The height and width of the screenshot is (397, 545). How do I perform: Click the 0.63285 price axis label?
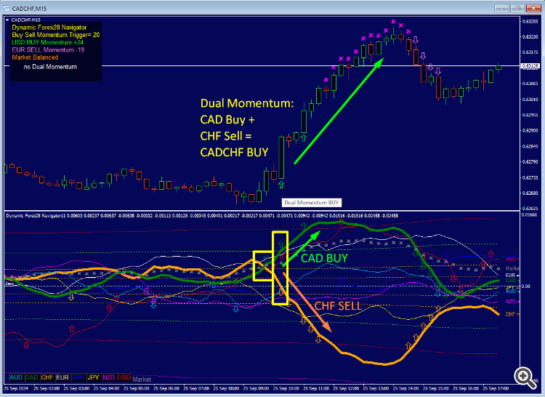[x=530, y=22]
